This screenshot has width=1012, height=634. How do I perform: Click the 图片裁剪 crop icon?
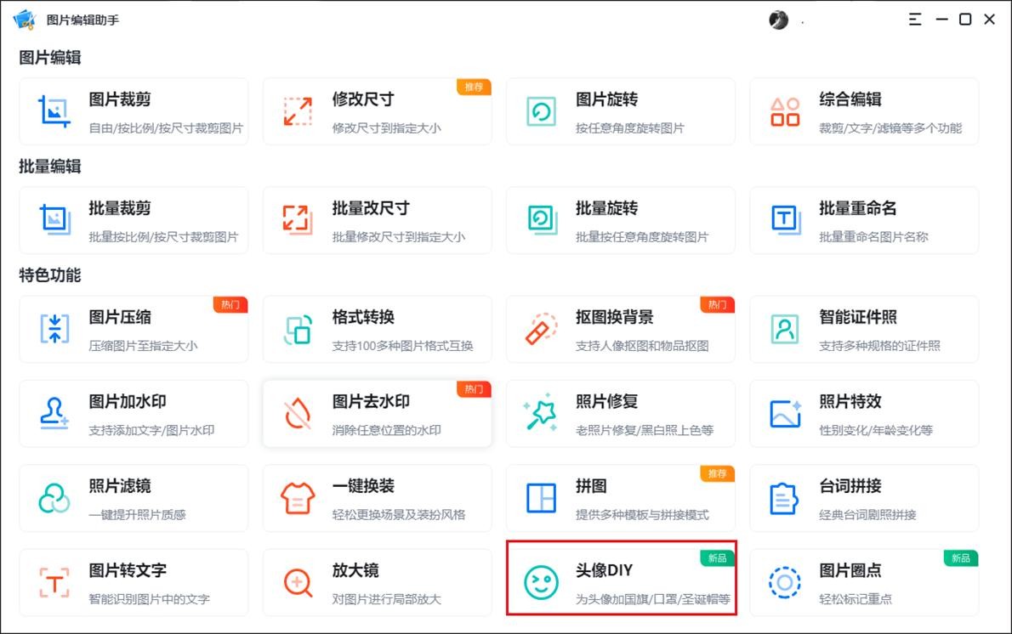tap(54, 112)
